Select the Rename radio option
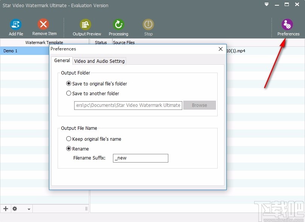The image size is (305, 222). pyautogui.click(x=78, y=149)
